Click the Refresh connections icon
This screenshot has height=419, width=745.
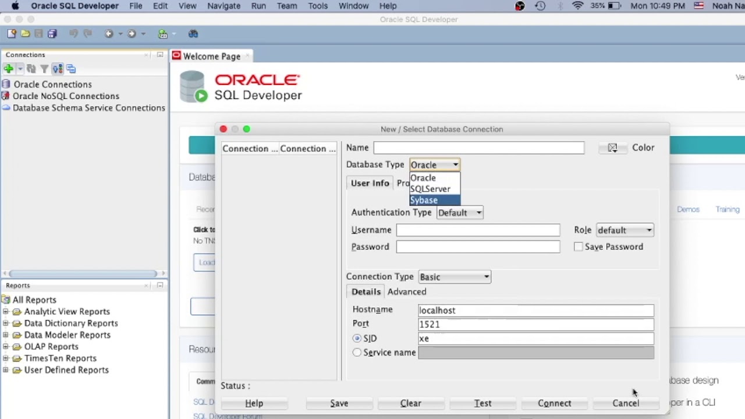click(31, 69)
